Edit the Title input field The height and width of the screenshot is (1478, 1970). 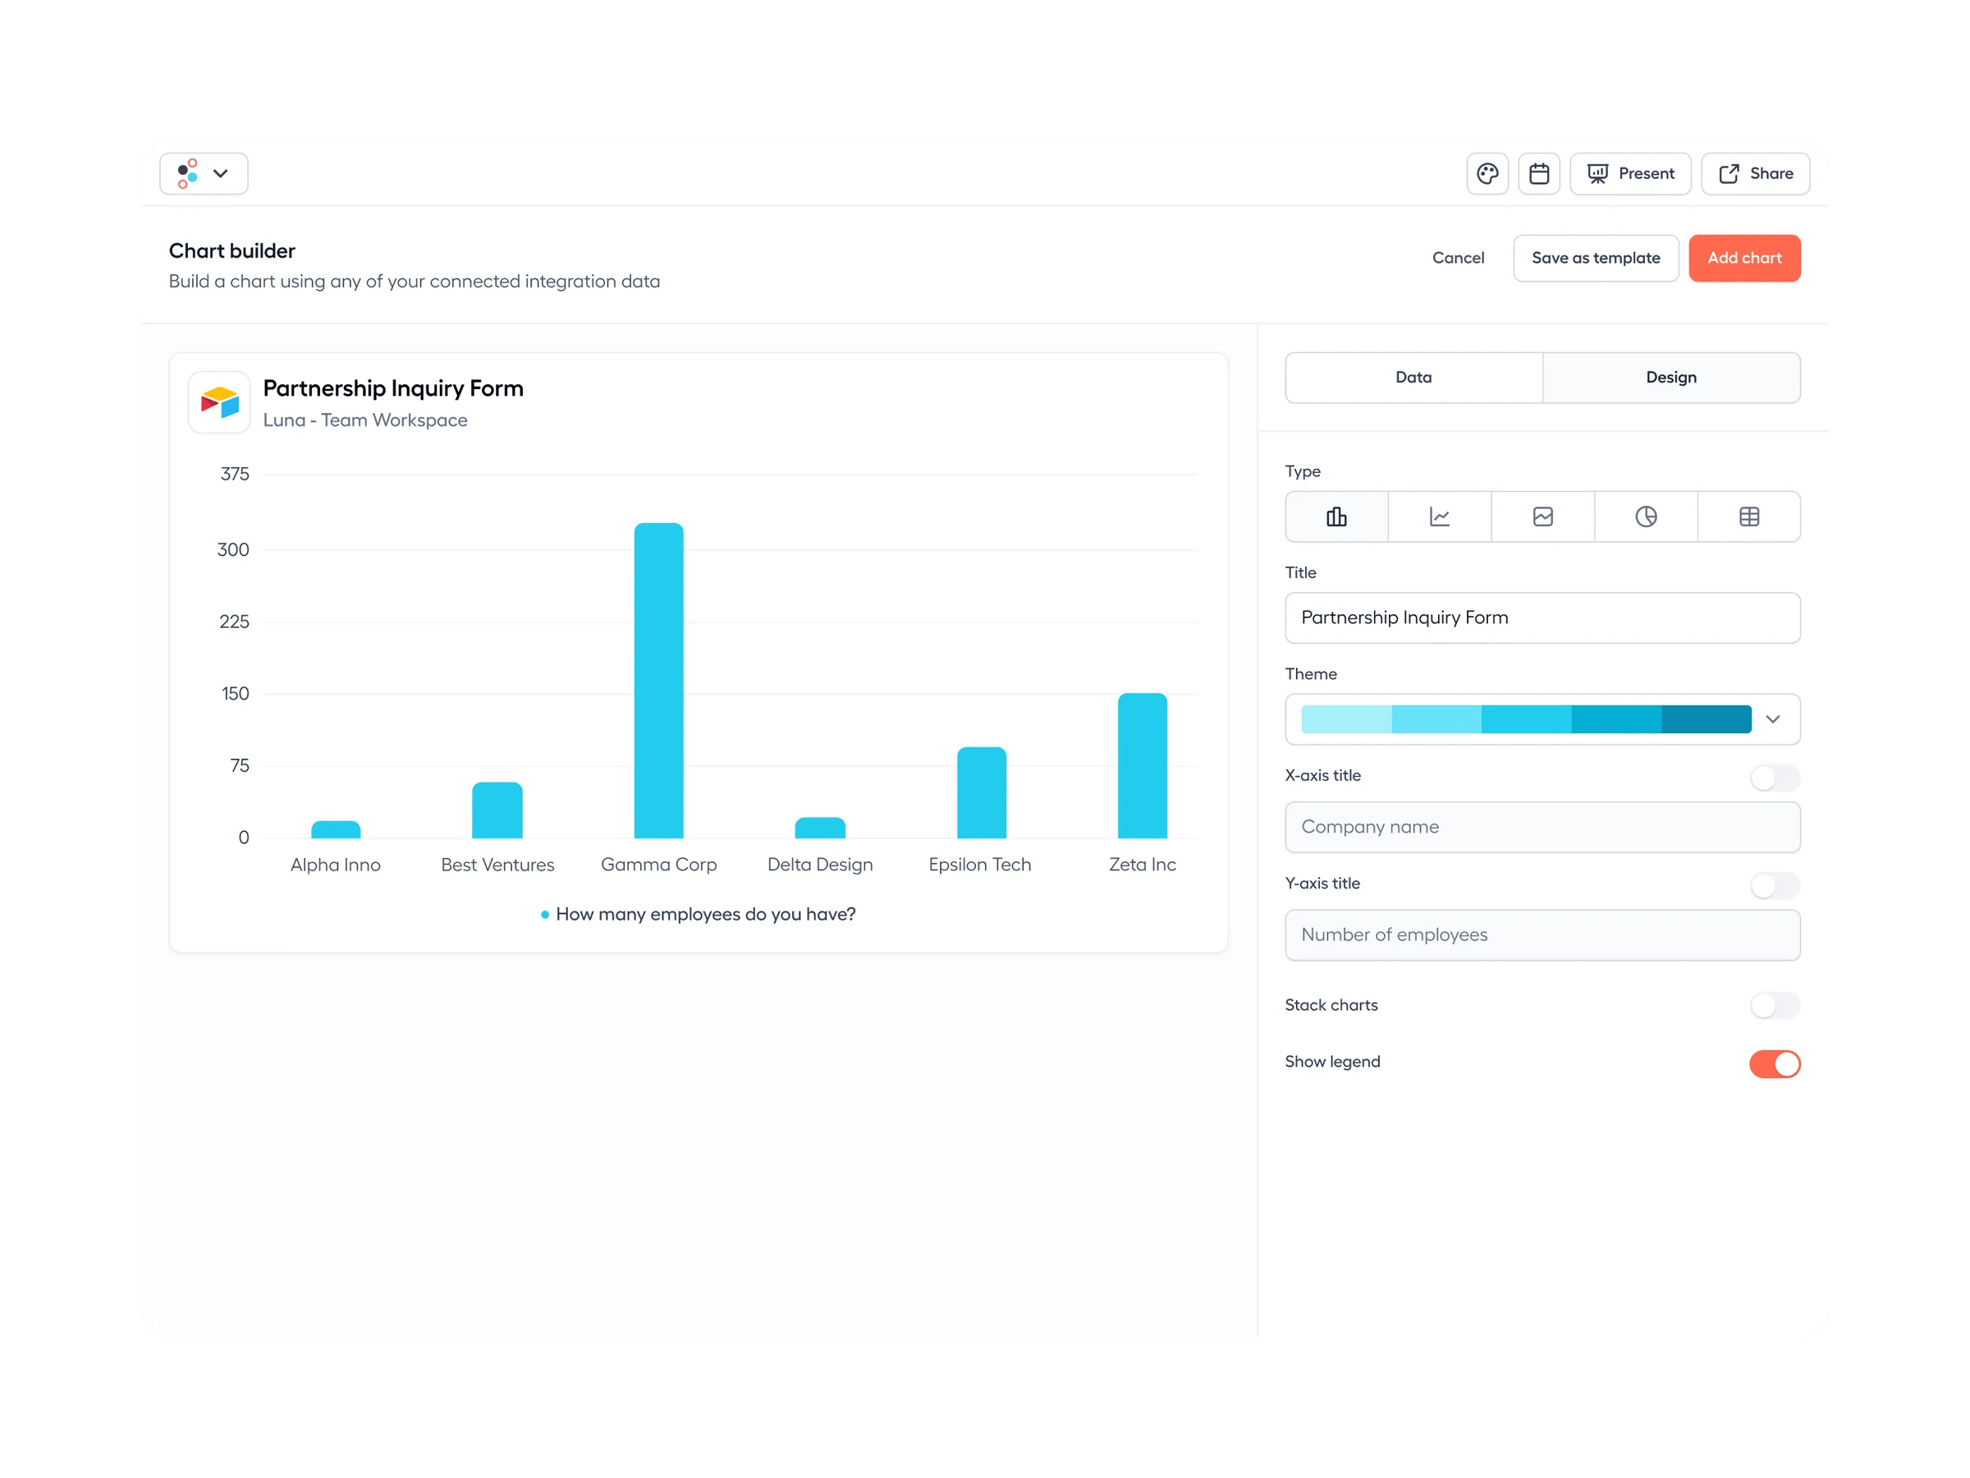[x=1542, y=618]
